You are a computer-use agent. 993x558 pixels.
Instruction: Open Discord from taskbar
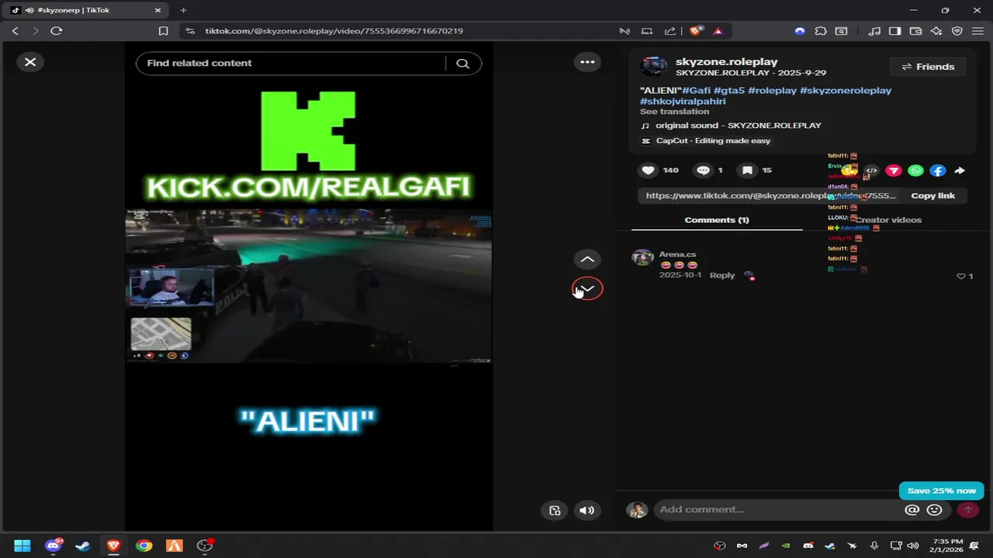pyautogui.click(x=53, y=546)
